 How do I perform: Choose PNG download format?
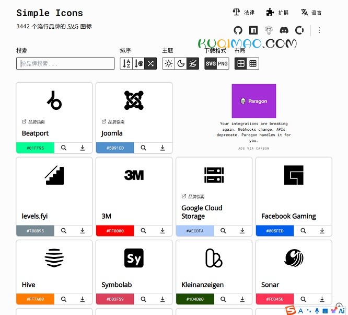point(223,64)
